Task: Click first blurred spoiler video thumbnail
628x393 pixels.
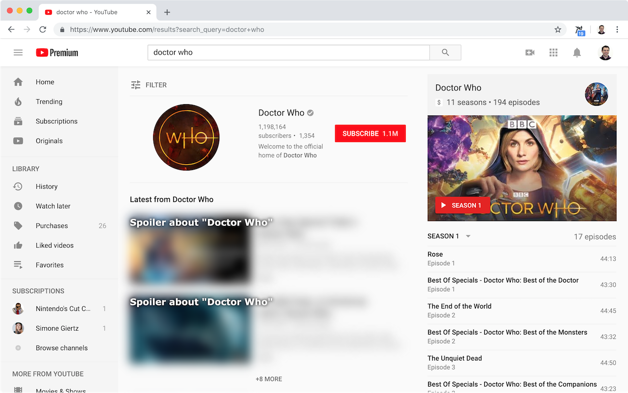Action: click(x=190, y=250)
